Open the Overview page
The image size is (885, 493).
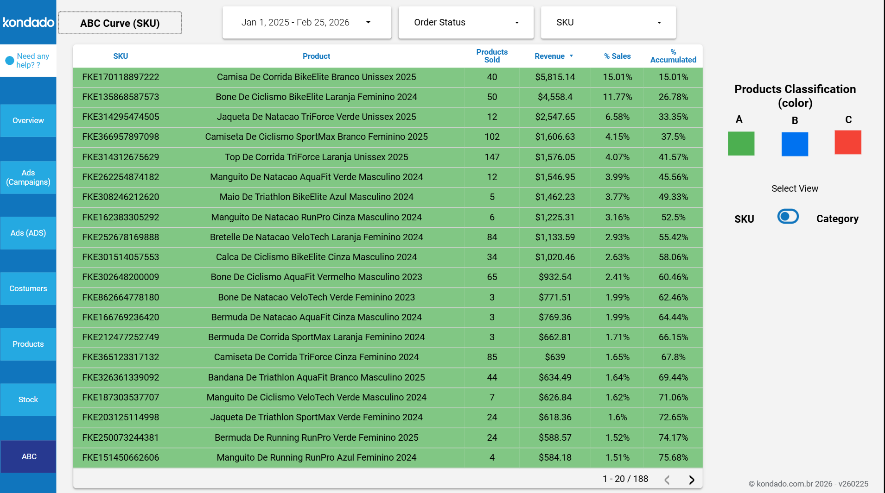tap(28, 120)
